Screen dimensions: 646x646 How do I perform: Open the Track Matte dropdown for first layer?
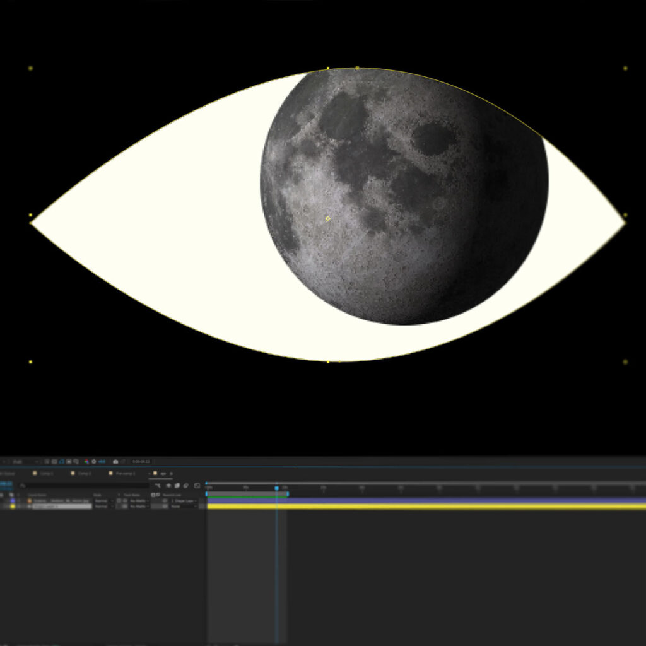(x=139, y=501)
